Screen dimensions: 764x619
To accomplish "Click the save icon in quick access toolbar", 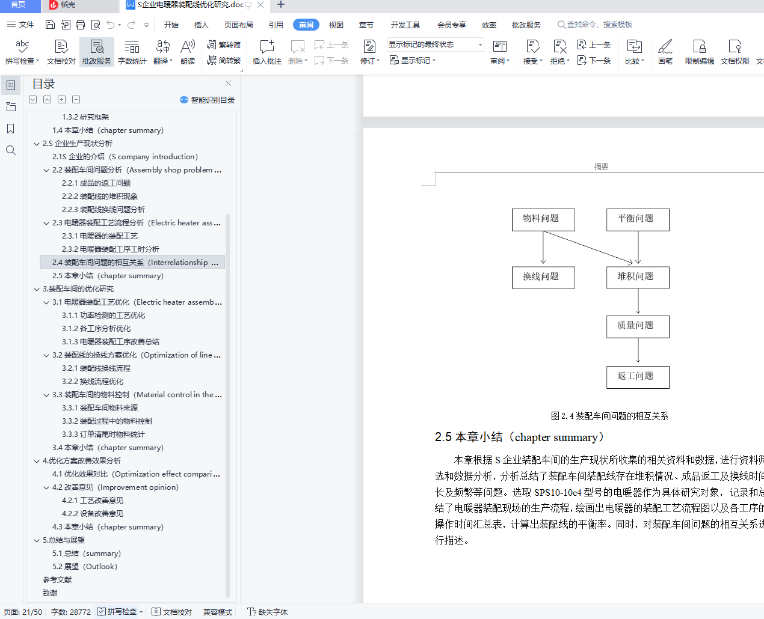I will (51, 25).
